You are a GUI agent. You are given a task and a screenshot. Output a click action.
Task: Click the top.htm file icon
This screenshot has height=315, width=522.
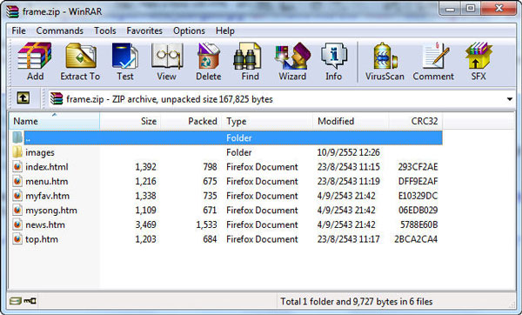[x=17, y=239]
